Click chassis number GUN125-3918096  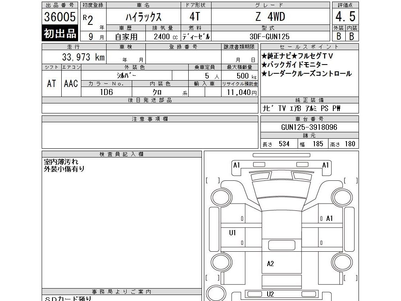tap(309, 127)
